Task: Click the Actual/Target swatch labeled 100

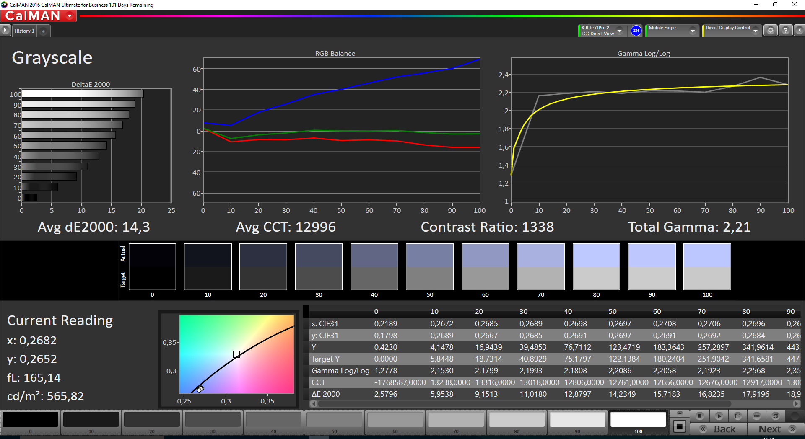Action: point(707,267)
